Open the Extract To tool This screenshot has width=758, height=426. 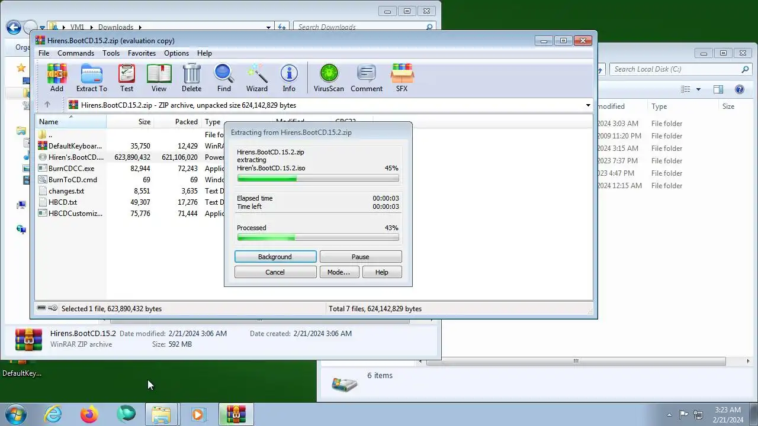click(92, 78)
